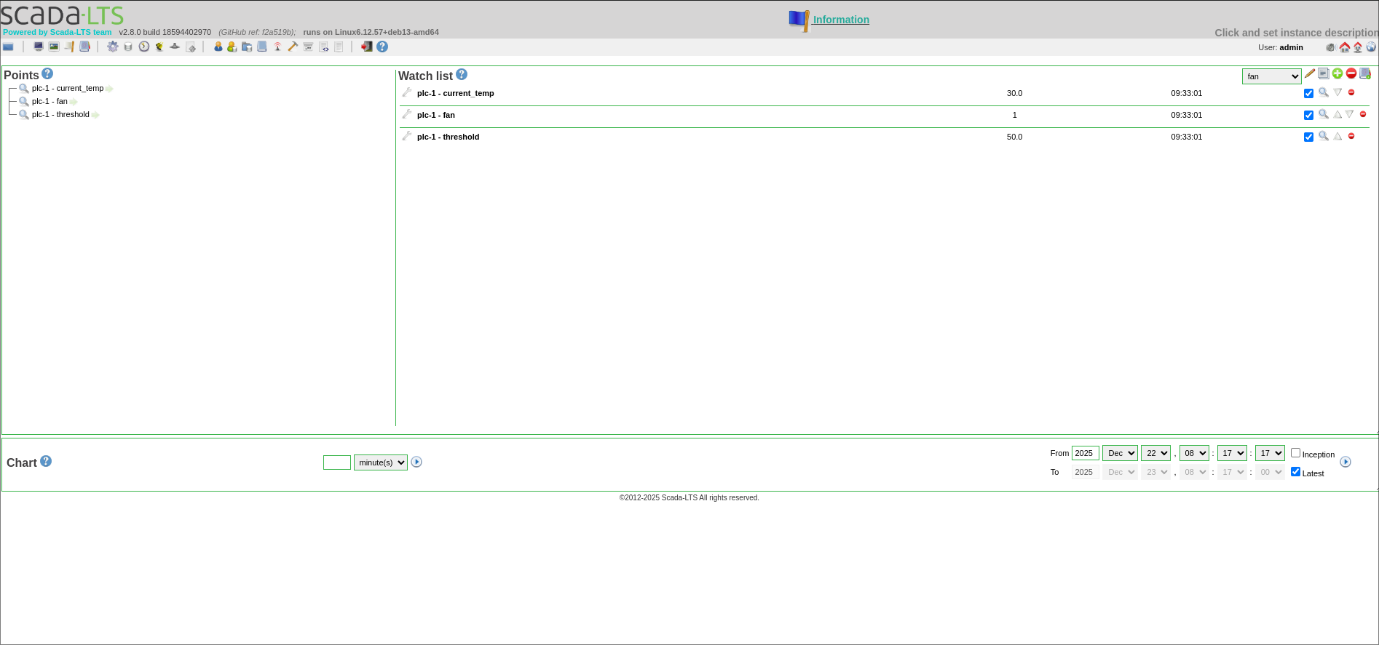The height and width of the screenshot is (645, 1379).
Task: Open the help icon in the top toolbar
Action: point(382,47)
